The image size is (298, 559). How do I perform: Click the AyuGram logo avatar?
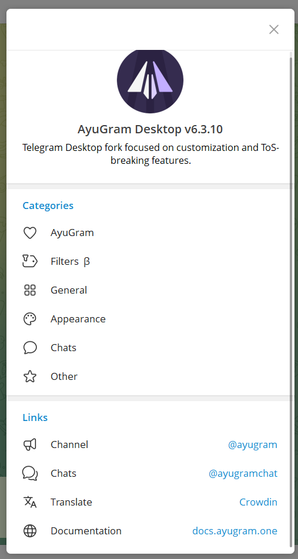(x=150, y=81)
